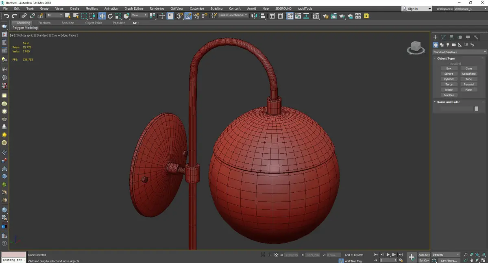Open the Utilities panel wrench icon

476,37
